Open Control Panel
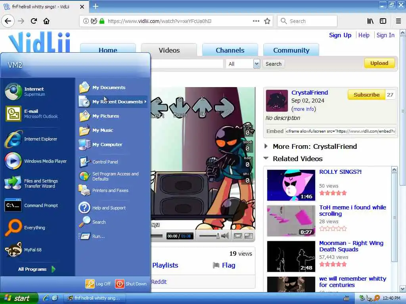This screenshot has width=406, height=304. click(113, 162)
